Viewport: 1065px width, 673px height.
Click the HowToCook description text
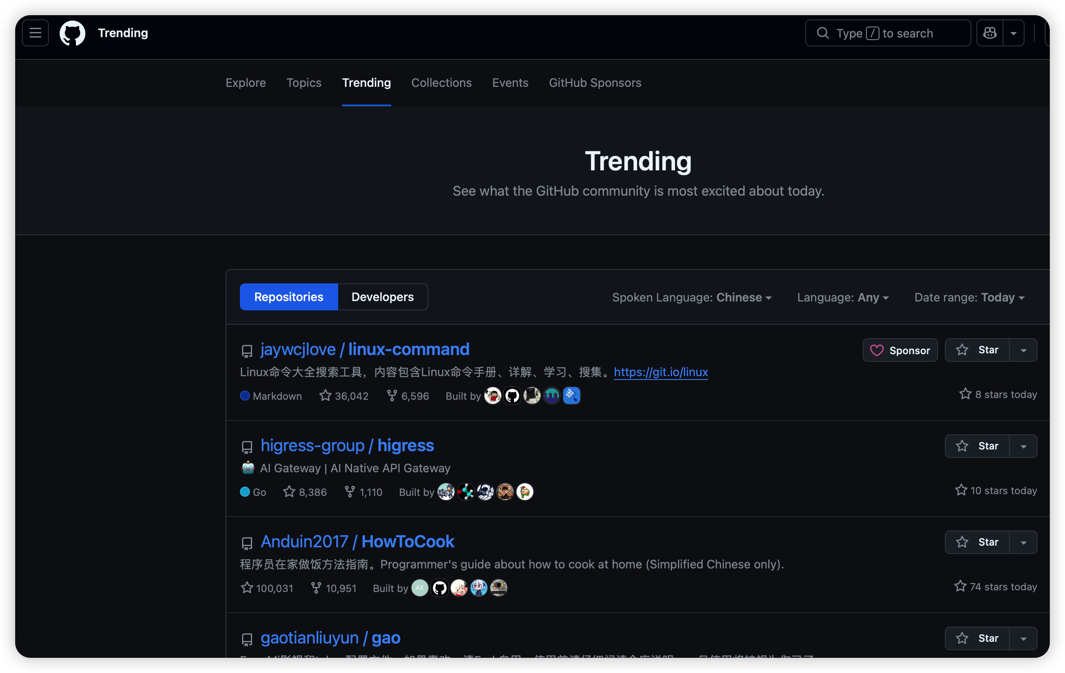(x=512, y=564)
